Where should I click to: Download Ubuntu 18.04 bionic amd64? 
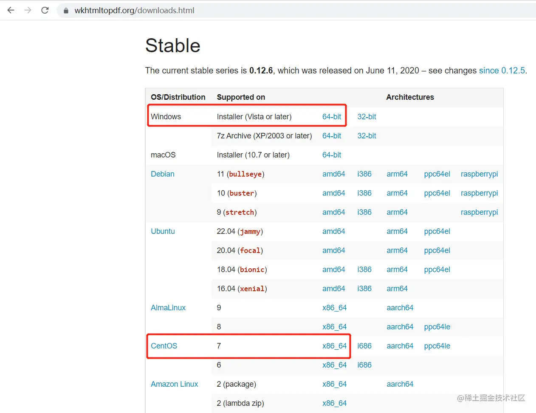tap(333, 270)
